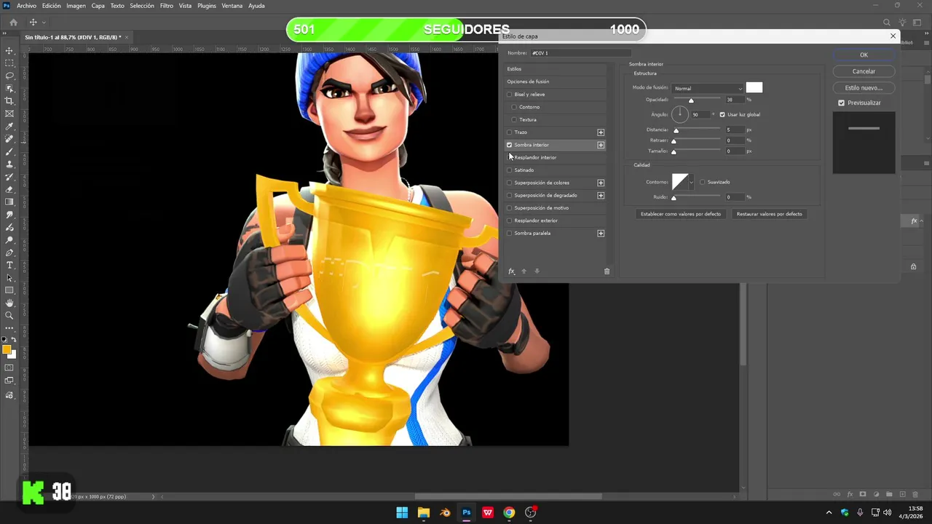This screenshot has height=524, width=932.
Task: Select the Object Selection tool
Action: pos(9,89)
